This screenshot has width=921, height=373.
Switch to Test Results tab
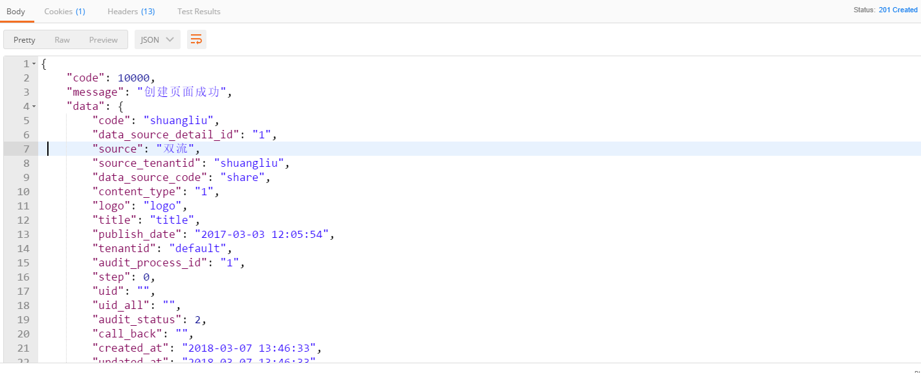click(x=199, y=12)
